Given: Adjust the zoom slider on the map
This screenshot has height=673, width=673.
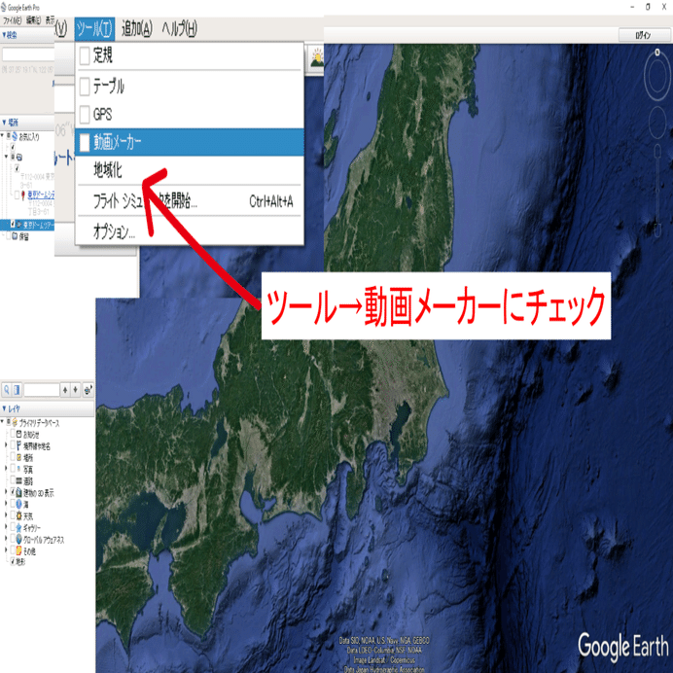Looking at the screenshot, I should pos(657,191).
